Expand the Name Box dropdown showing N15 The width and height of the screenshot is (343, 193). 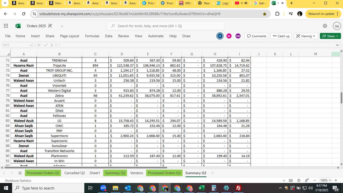[x=31, y=45]
